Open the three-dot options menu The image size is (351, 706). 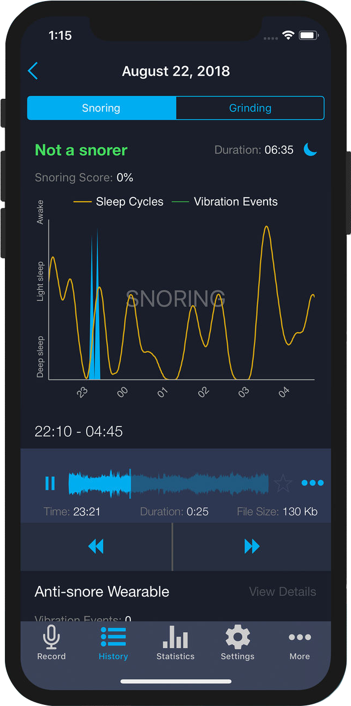[313, 483]
